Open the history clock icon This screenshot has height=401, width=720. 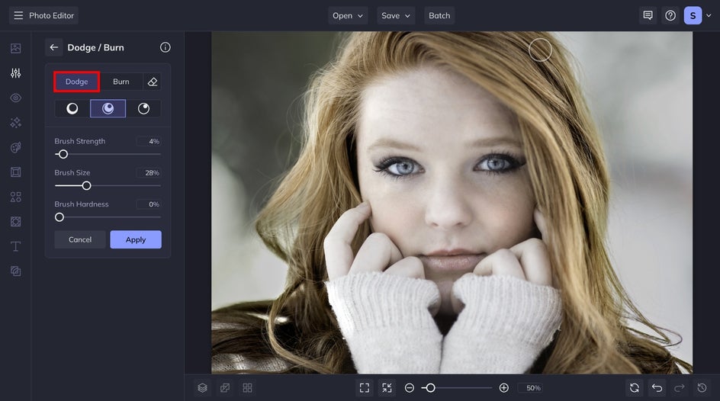(x=702, y=388)
